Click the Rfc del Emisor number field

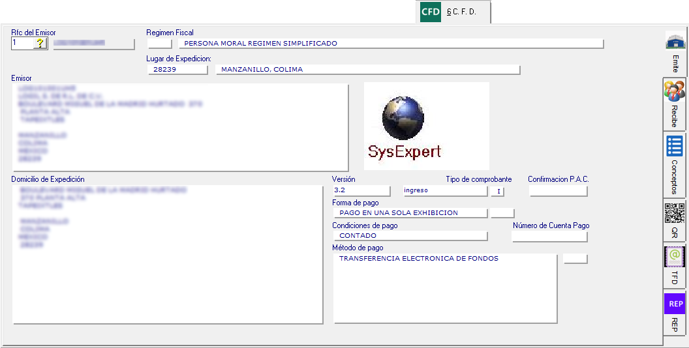tap(22, 43)
